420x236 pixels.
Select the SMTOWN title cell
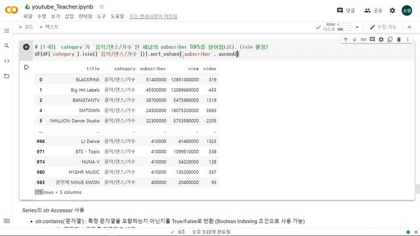click(x=89, y=110)
